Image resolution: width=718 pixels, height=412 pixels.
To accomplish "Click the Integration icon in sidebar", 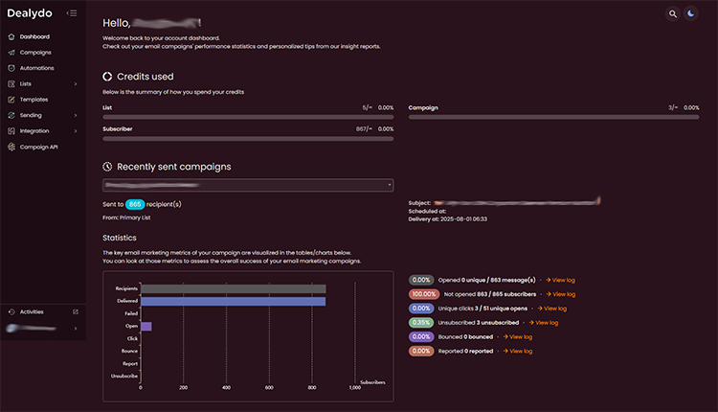I will [x=11, y=131].
